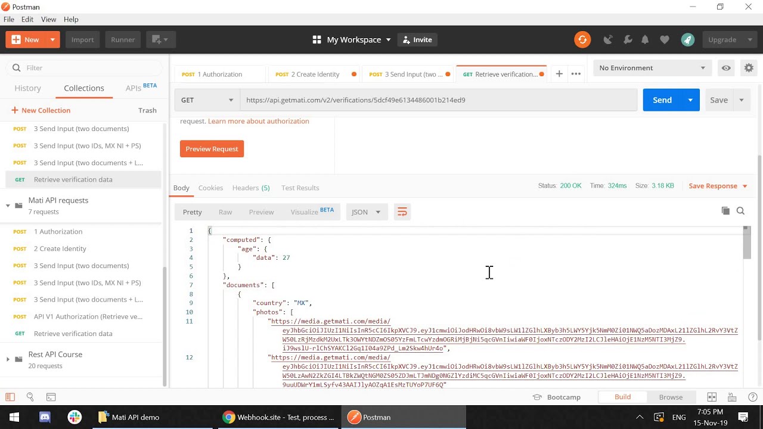Screen dimensions: 763x429
Task: Add a new request tab with plus
Action: (559, 74)
